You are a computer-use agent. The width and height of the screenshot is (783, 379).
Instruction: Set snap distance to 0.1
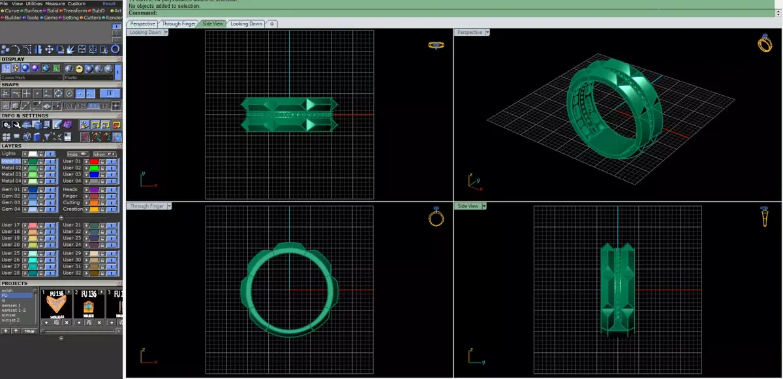pyautogui.click(x=69, y=106)
